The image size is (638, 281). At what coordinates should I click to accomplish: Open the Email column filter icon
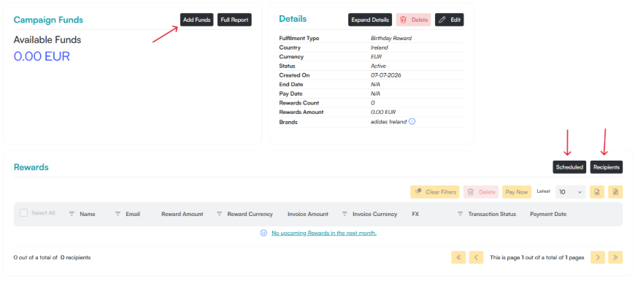pos(118,214)
